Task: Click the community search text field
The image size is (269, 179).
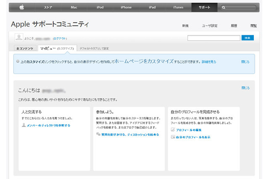Action: 214,38
